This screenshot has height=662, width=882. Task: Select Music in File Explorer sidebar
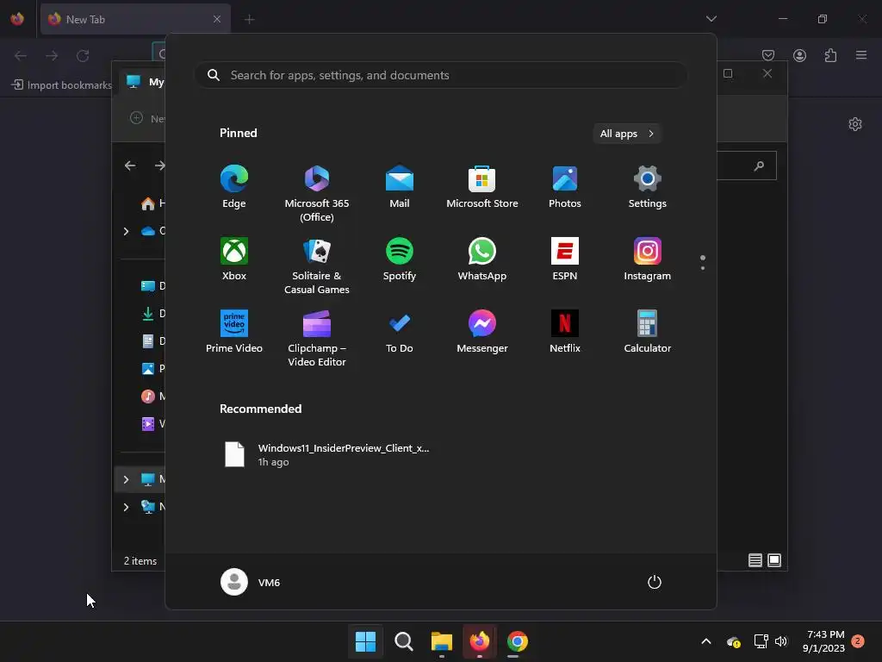152,397
